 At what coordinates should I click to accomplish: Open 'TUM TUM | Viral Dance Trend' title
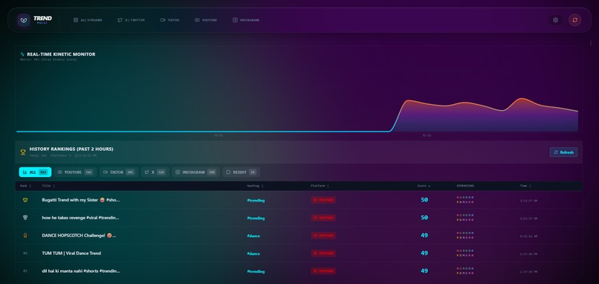click(x=71, y=253)
